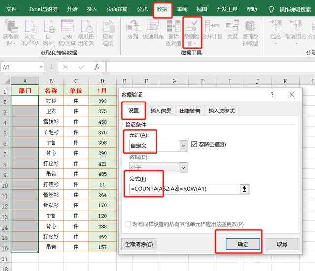Open the 公式 ribbon tab
Image resolution: width=315 pixels, height=271 pixels.
(142, 9)
